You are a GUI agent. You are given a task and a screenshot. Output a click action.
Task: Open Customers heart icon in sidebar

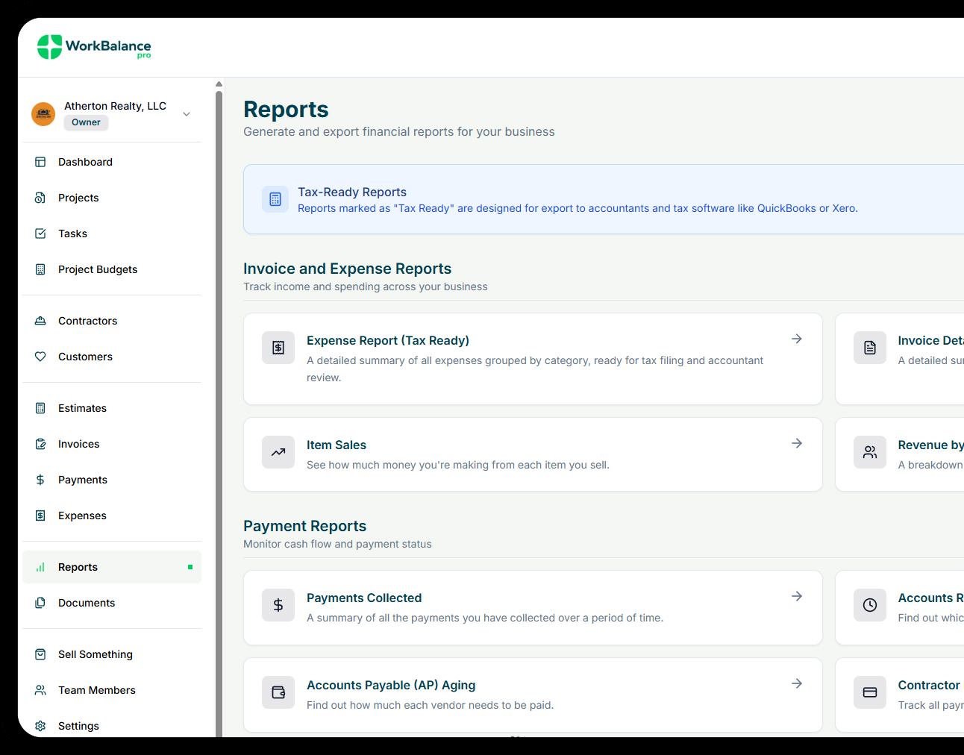[x=40, y=357]
